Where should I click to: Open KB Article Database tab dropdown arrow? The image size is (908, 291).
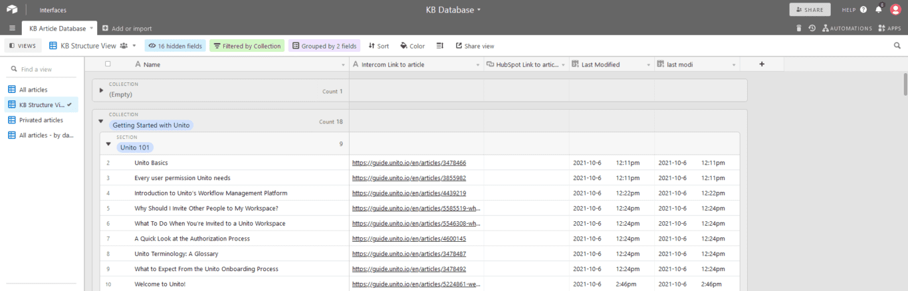[x=92, y=29]
